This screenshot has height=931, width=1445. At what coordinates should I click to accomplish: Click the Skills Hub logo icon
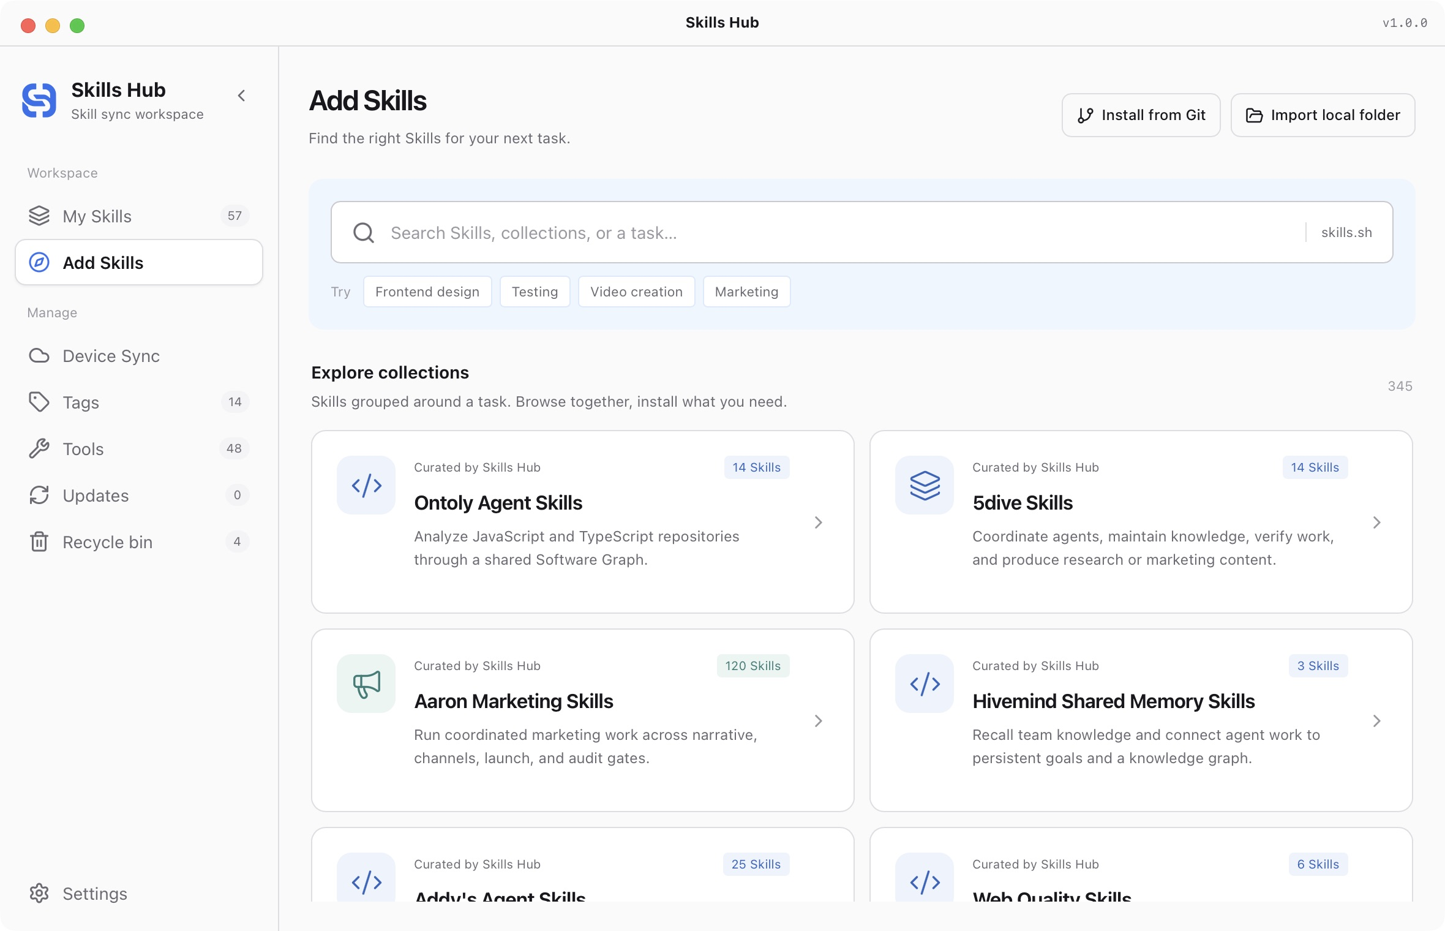pos(39,100)
